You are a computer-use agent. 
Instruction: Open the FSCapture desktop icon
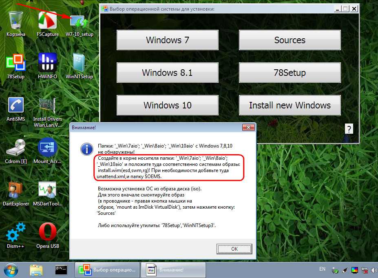47,22
